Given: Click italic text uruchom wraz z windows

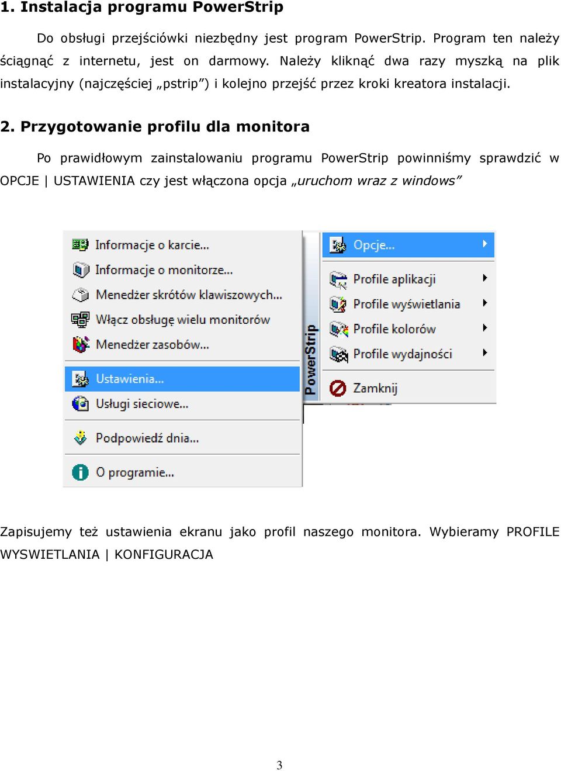Looking at the screenshot, I should (377, 181).
